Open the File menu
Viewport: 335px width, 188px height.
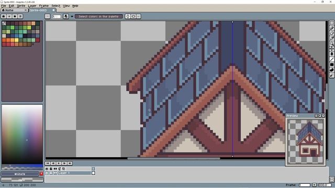coord(4,6)
